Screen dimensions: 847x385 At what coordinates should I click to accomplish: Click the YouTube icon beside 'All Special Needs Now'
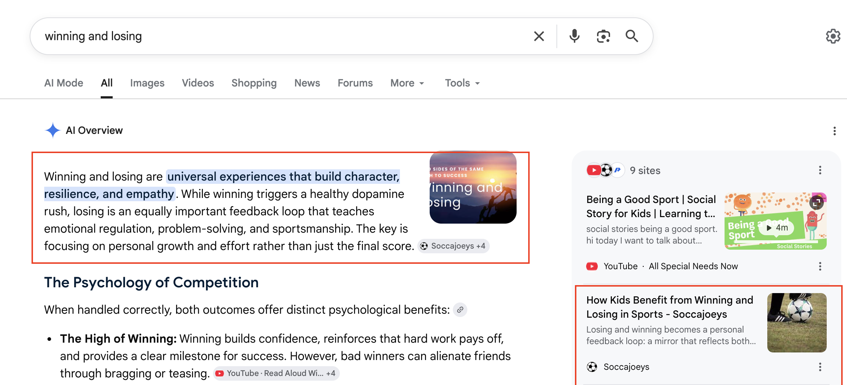[592, 266]
